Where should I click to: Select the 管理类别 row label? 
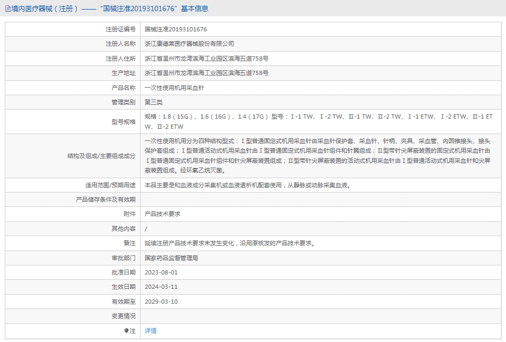click(x=123, y=102)
